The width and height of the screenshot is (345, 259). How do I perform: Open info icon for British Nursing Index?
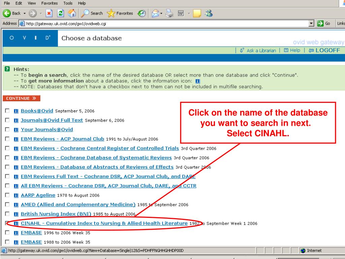[x=16, y=214]
